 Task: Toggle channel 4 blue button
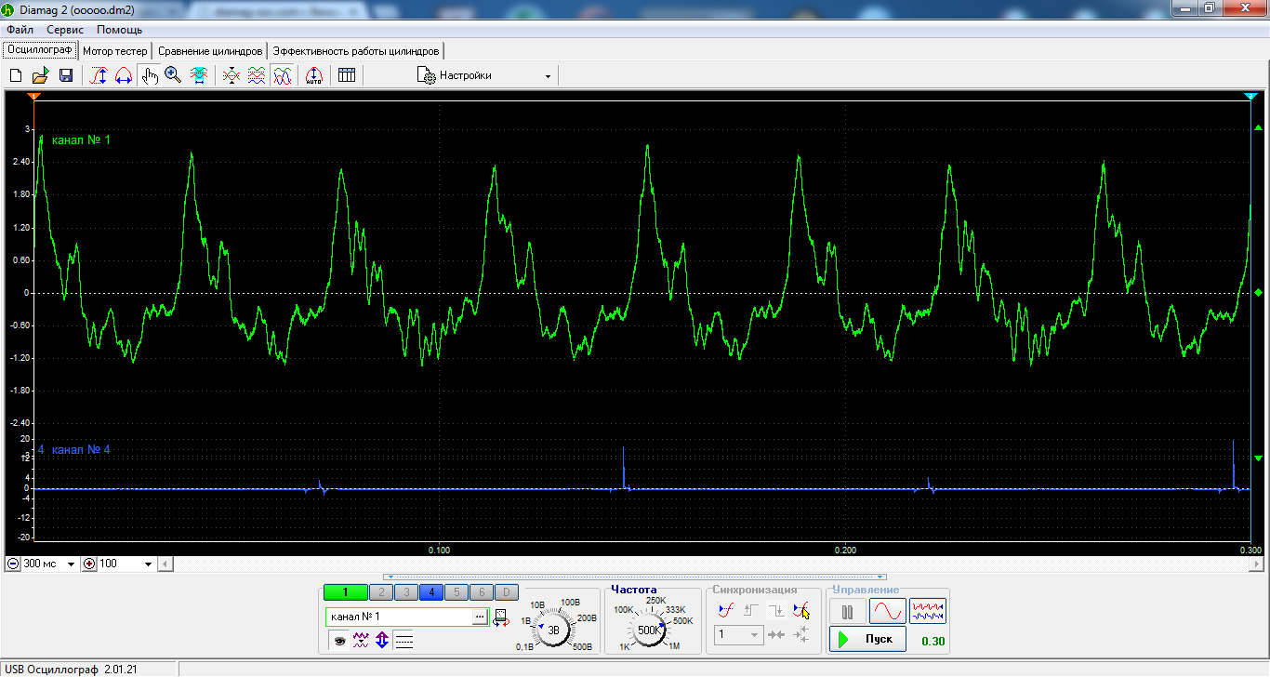pyautogui.click(x=431, y=592)
